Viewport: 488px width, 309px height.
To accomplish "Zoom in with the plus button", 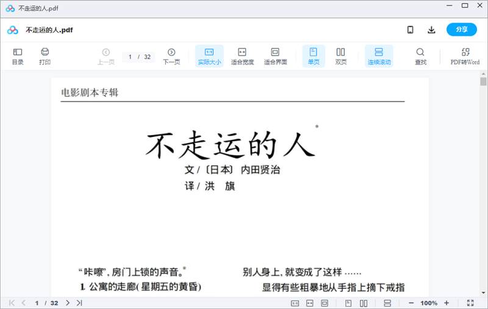I will click(x=447, y=303).
